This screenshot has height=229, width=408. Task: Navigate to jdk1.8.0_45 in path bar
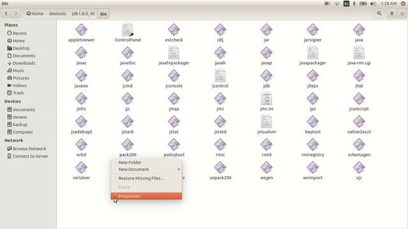84,13
